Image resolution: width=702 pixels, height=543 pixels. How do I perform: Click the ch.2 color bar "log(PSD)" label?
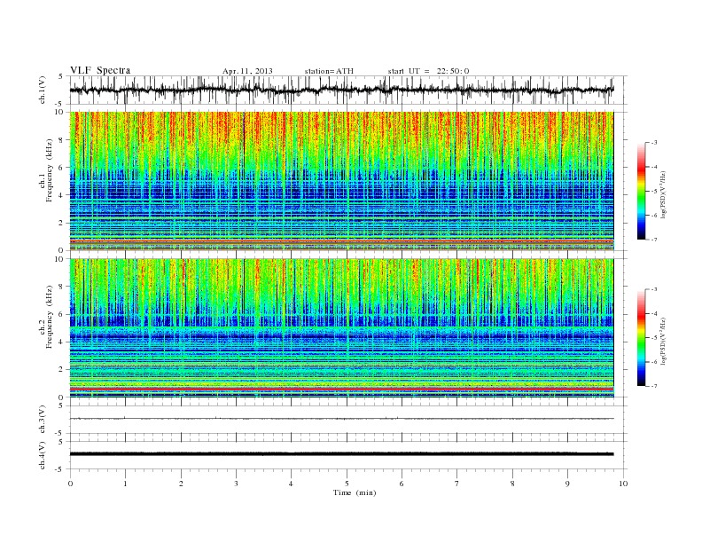tap(665, 341)
